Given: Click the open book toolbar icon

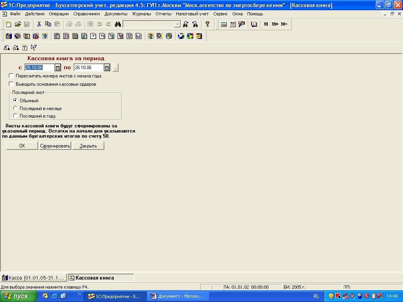Looking at the screenshot, I should (x=254, y=24).
